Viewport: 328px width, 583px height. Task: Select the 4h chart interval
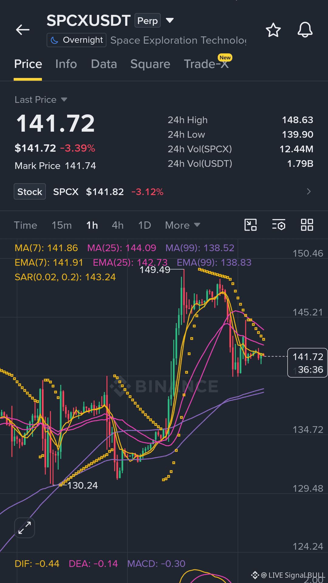click(x=118, y=225)
